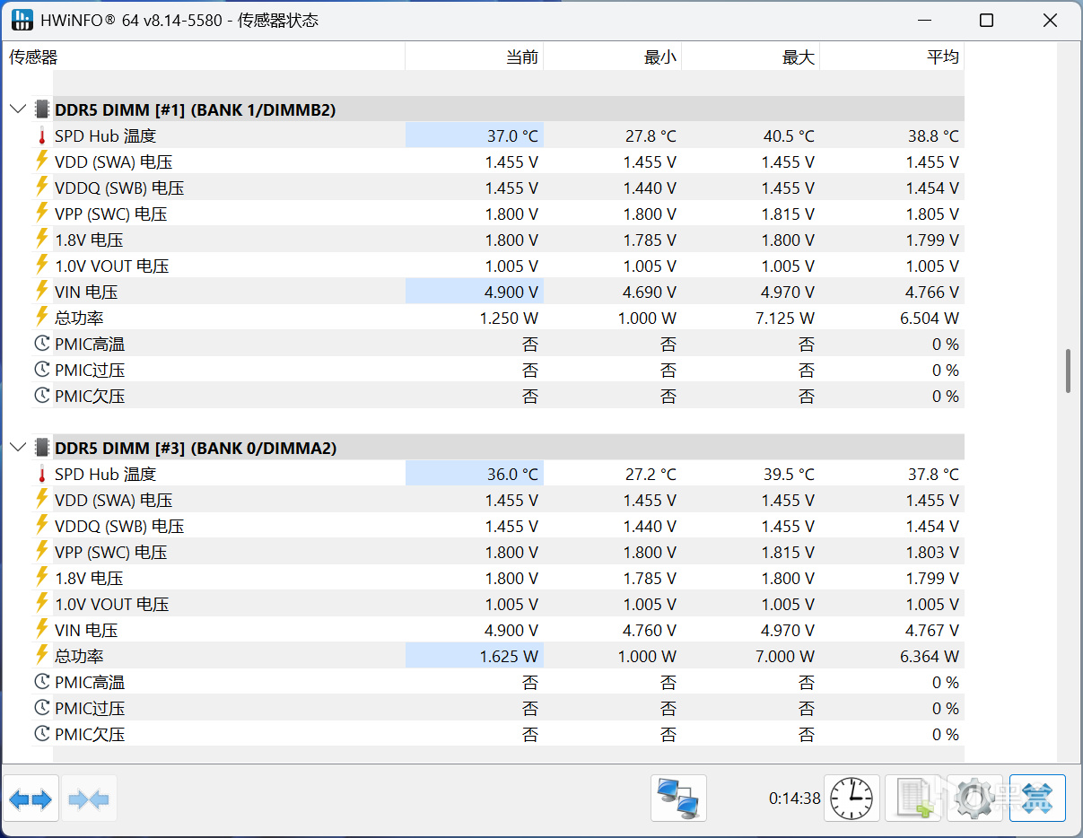1083x838 pixels.
Task: Click lightning icon beside DIMM #1 总功率
Action: coord(41,318)
